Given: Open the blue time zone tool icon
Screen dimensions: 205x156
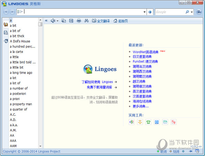Looking at the screenshot, I should pos(156,122).
